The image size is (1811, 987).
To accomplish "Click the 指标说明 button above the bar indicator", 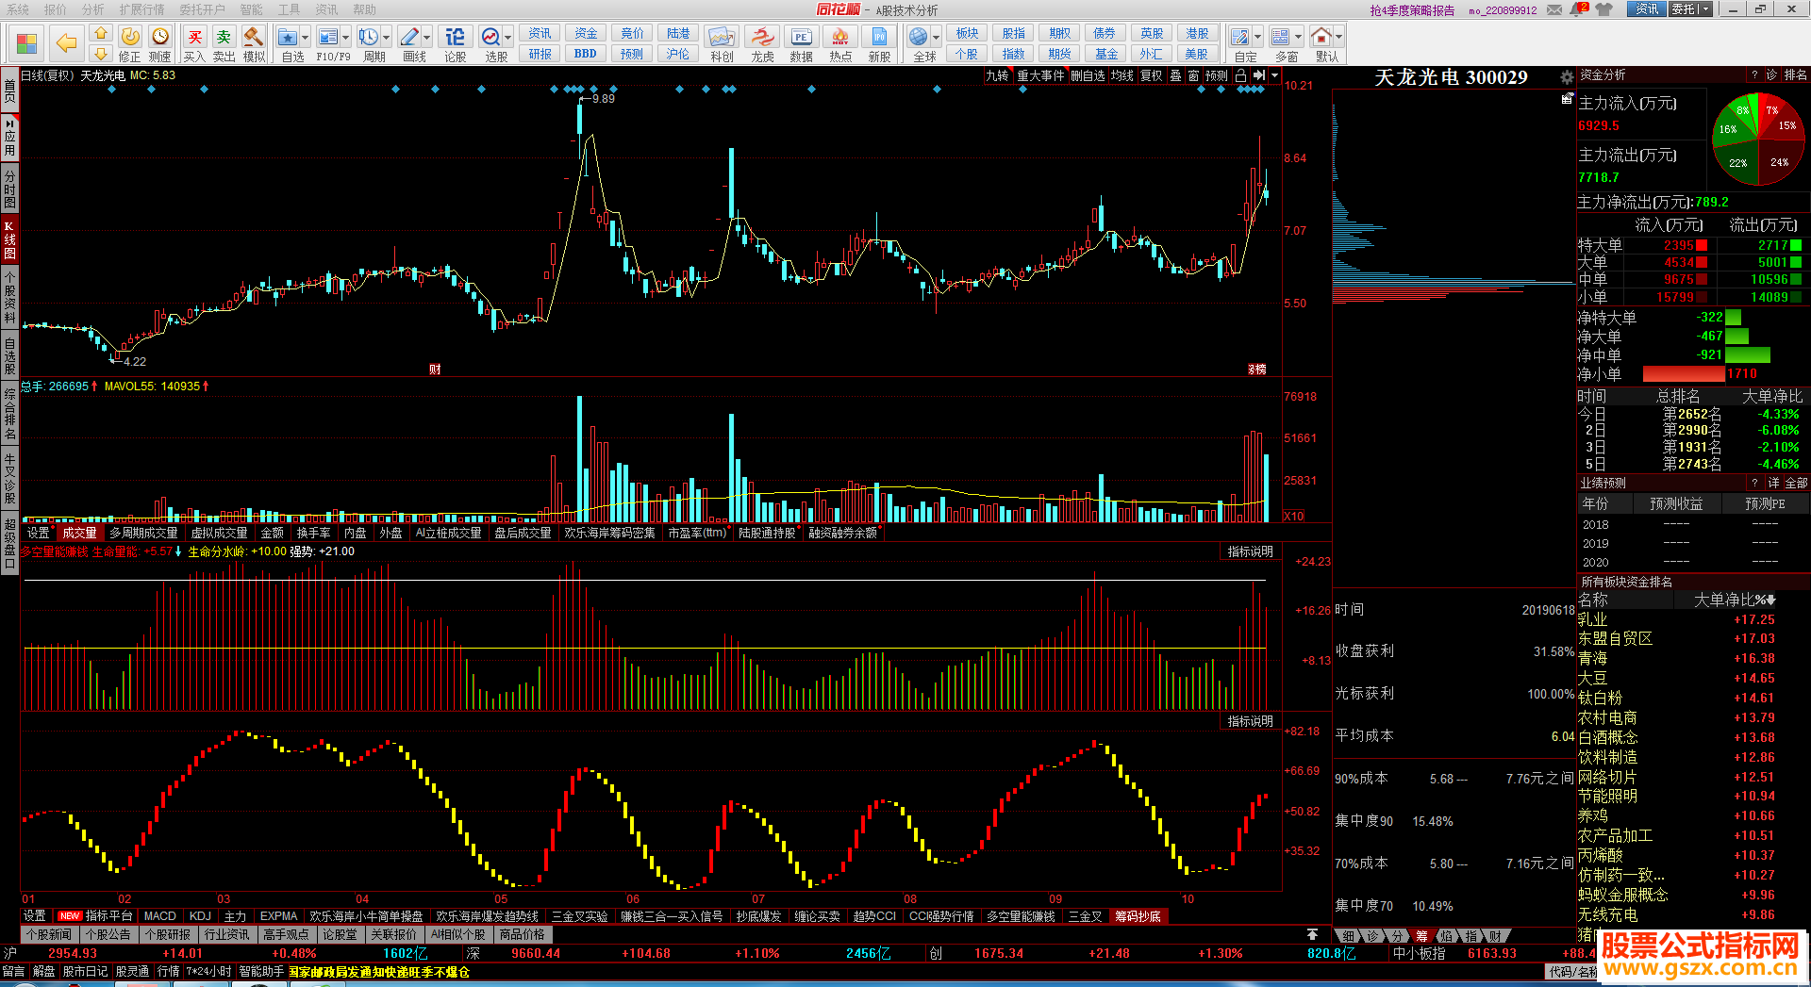I will click(x=1250, y=551).
